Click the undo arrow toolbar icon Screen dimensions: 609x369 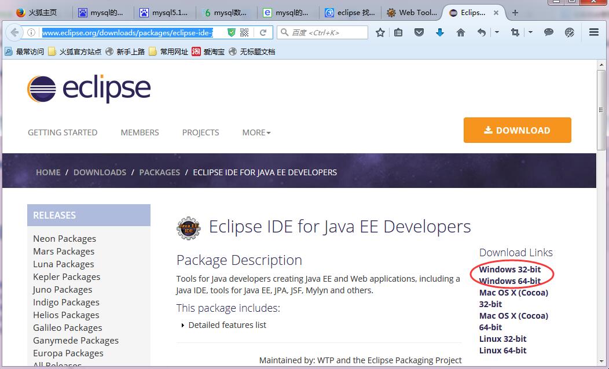(482, 32)
